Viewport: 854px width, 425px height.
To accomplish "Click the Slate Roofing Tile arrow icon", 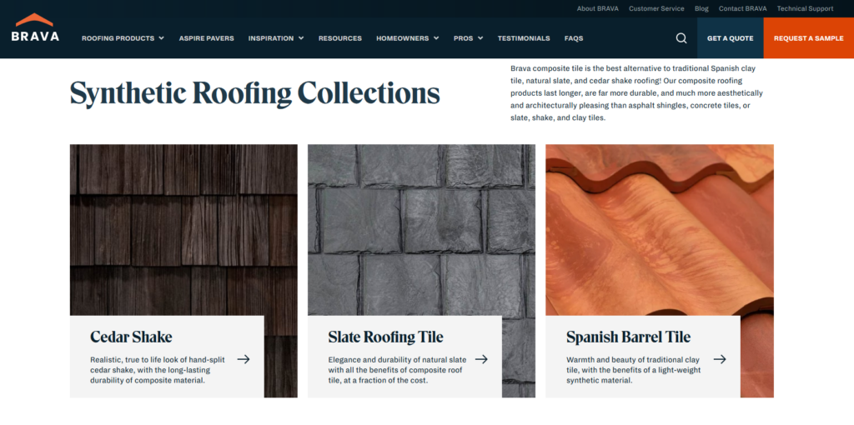I will pos(481,359).
